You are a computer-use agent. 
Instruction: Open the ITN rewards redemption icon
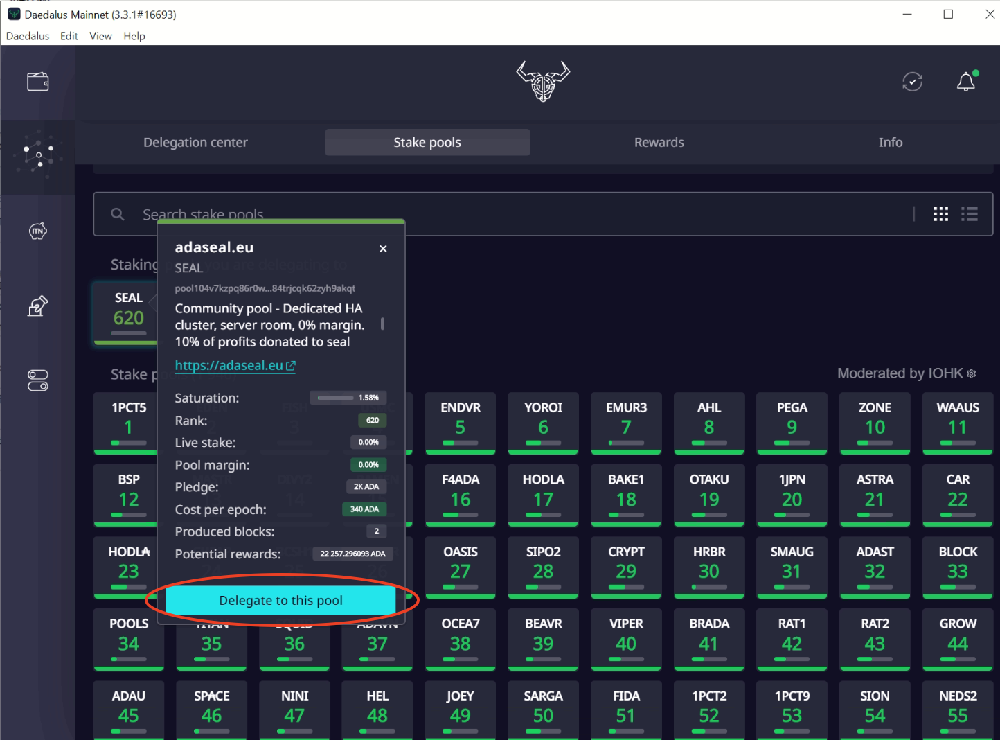38,231
